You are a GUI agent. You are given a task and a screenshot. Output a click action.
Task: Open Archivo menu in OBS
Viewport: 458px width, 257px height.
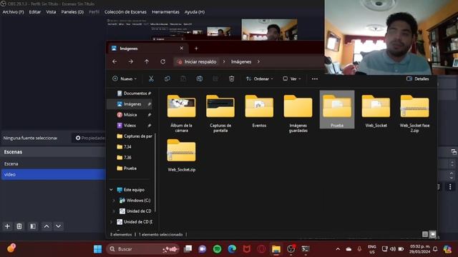click(x=13, y=12)
